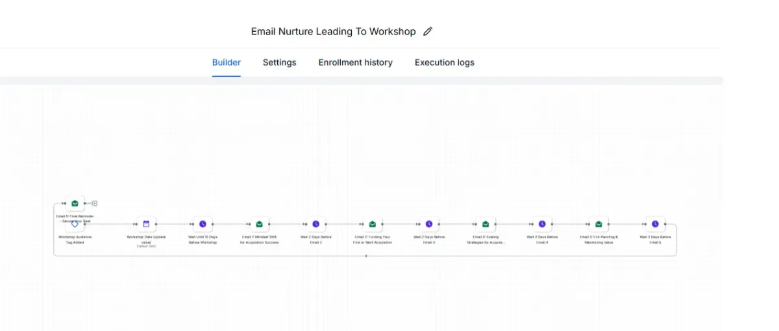
Task: Select the Wait 2 Days Before Email 2 clock
Action: coord(315,224)
